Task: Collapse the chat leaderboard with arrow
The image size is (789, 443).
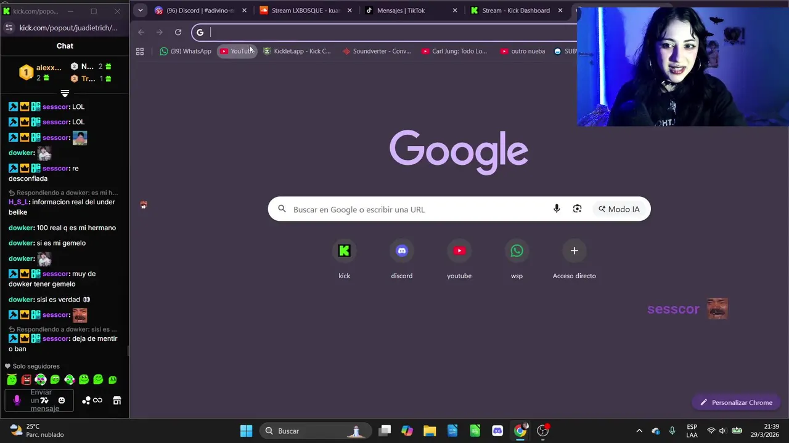Action: tap(65, 94)
